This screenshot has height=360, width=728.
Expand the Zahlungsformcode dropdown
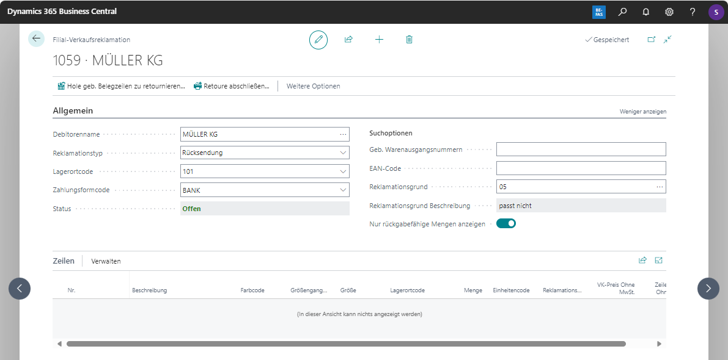point(342,190)
